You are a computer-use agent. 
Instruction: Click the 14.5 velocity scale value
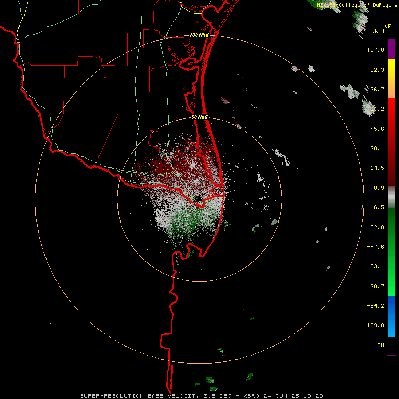pos(377,168)
